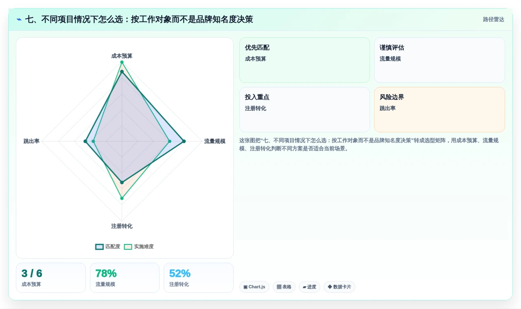This screenshot has width=521, height=309.
Task: Click the lightning icon beside the title
Action: (19, 19)
